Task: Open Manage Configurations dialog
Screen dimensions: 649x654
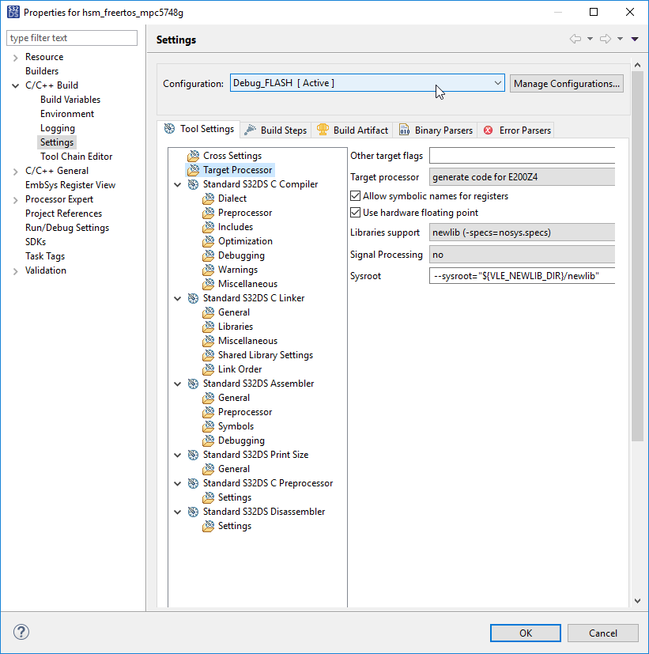Action: pos(567,83)
